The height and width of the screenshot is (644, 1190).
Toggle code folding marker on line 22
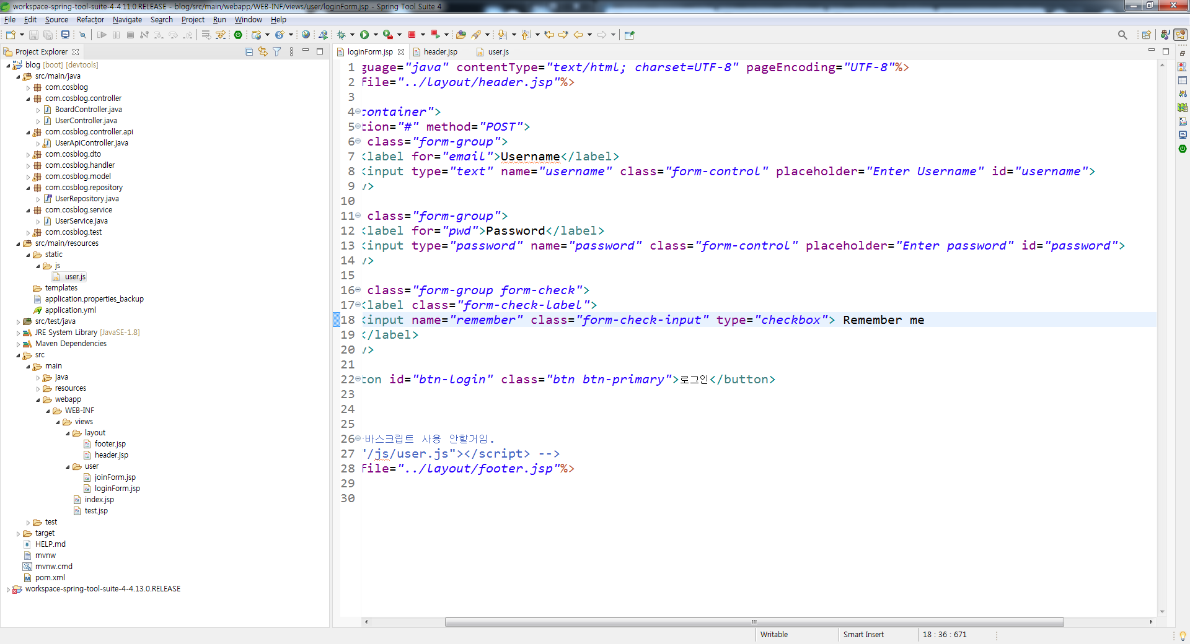tap(358, 379)
